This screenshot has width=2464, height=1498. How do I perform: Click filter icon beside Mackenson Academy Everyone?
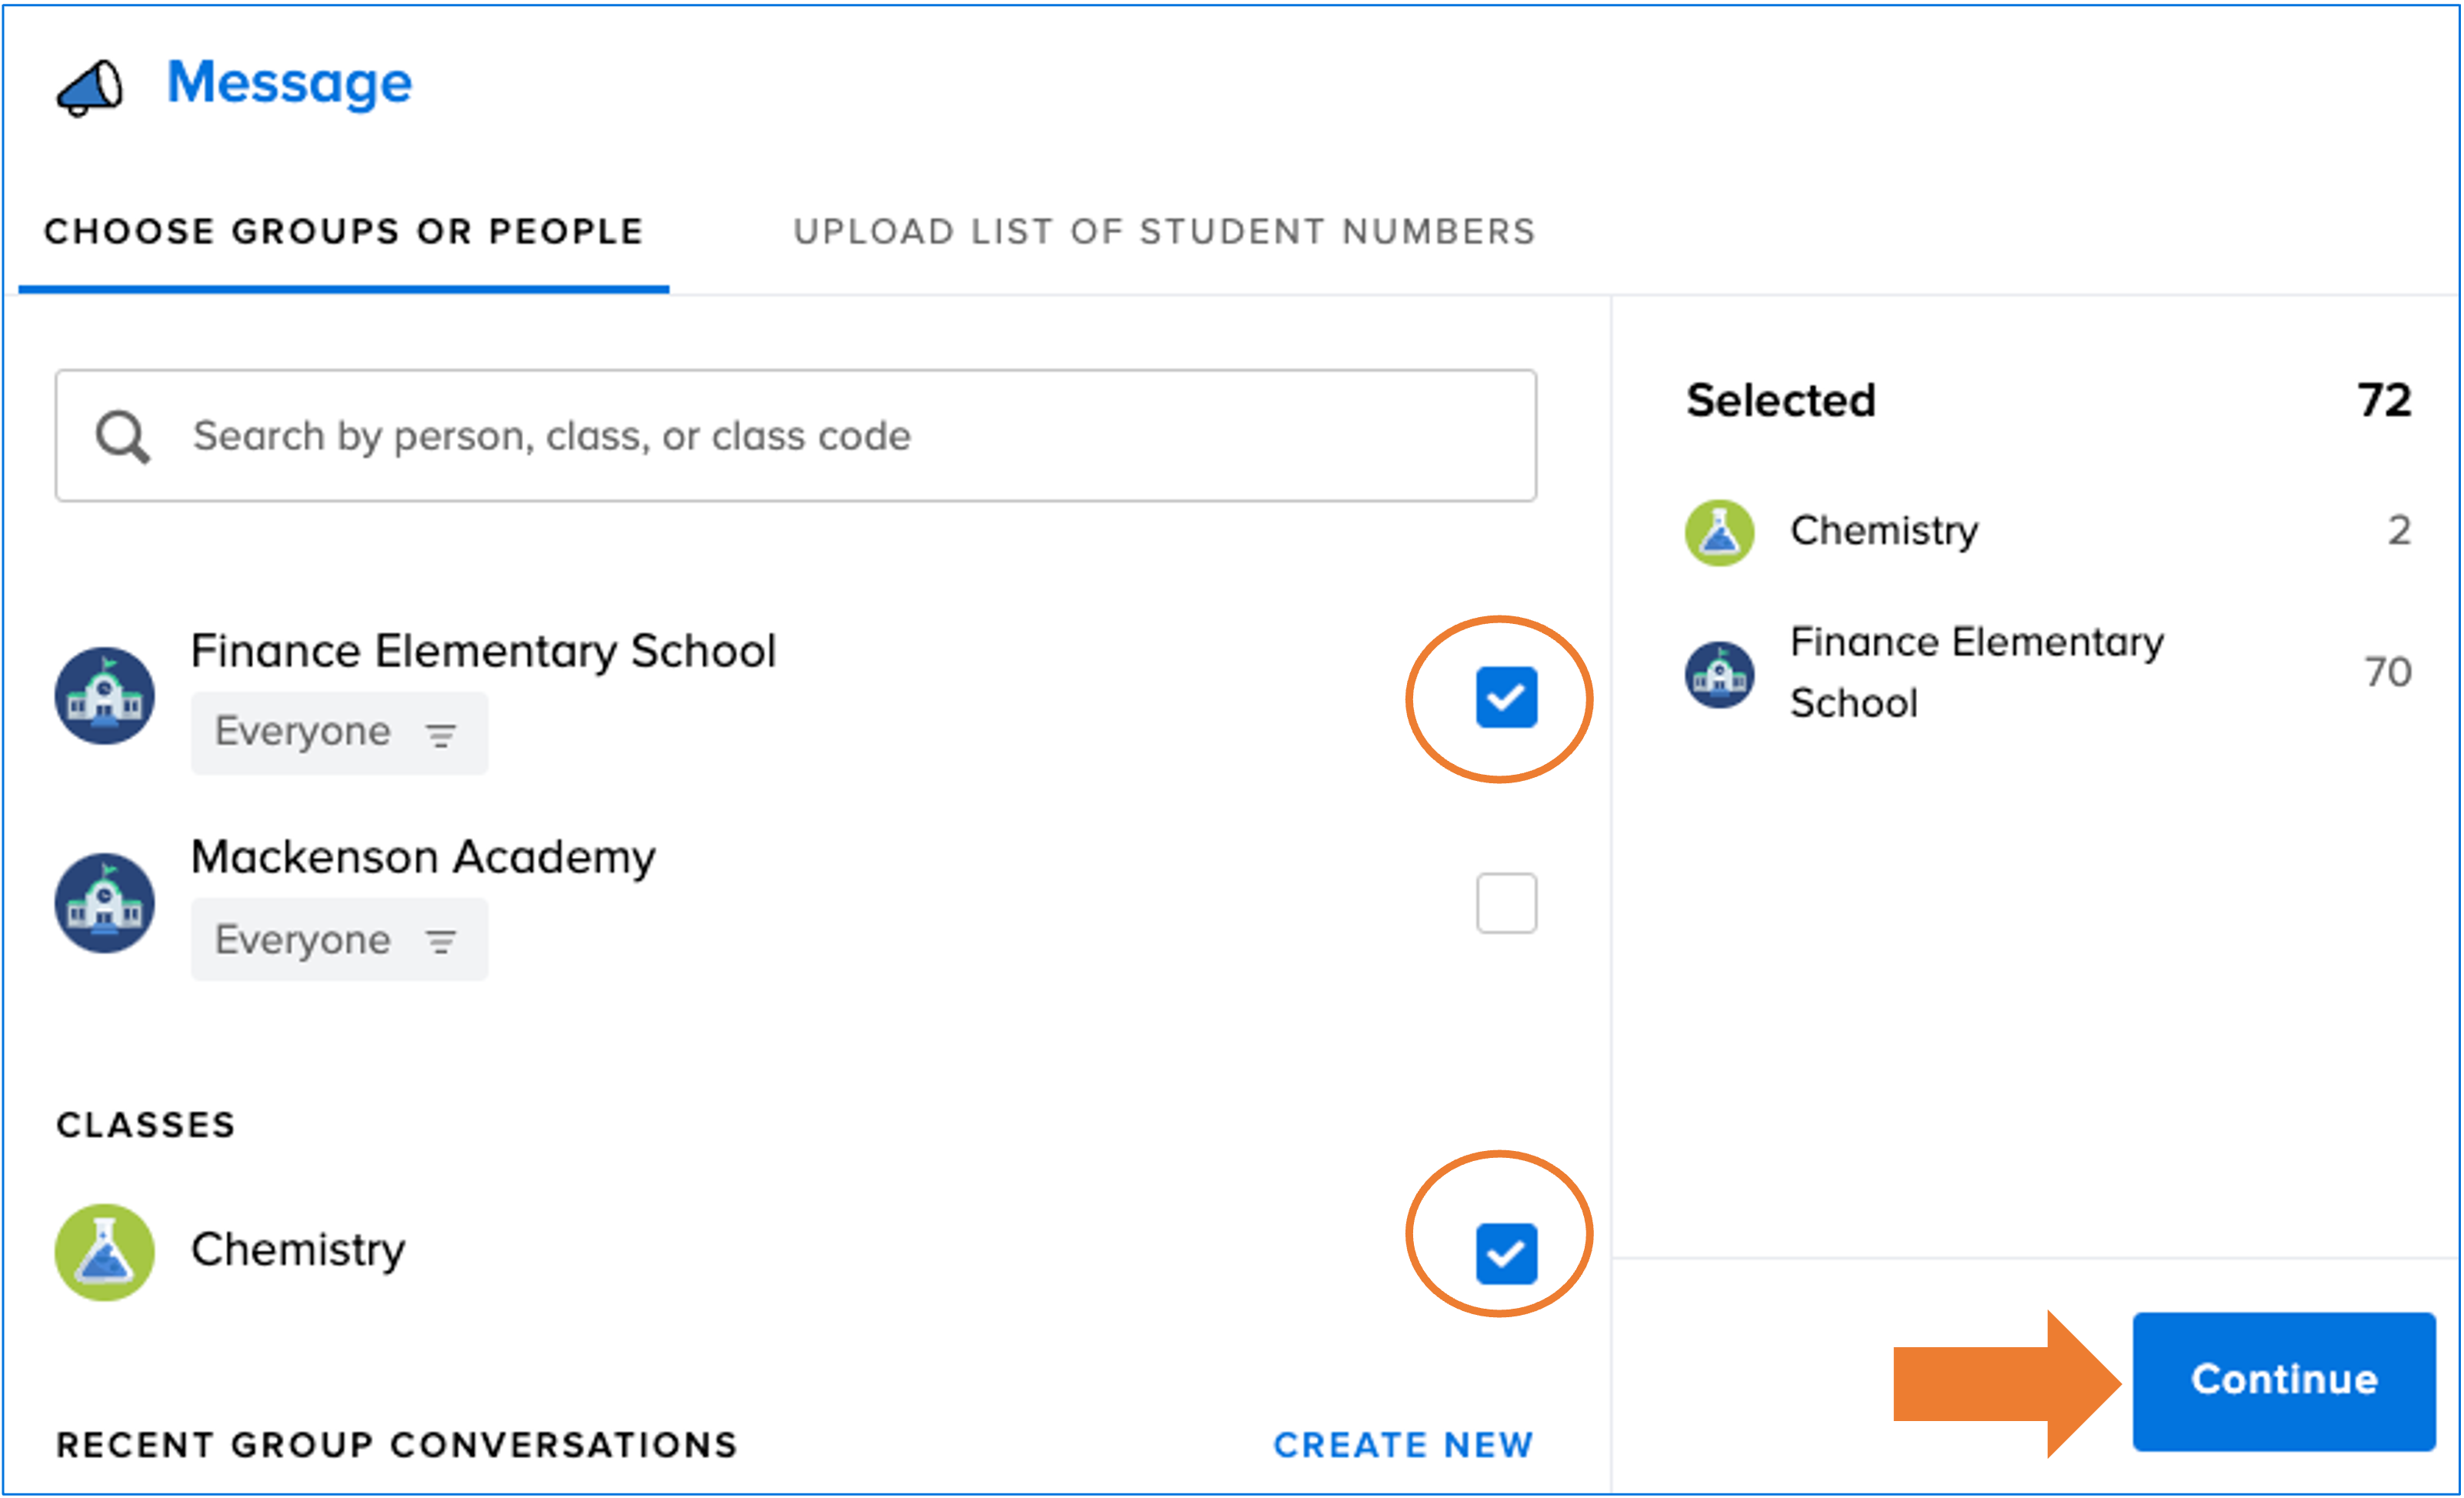tap(441, 940)
